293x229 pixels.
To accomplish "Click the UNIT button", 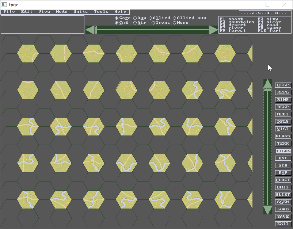I will (283, 187).
